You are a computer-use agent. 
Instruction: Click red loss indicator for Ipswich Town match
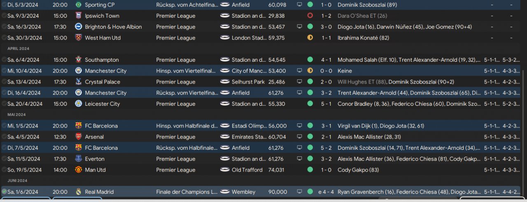point(310,16)
